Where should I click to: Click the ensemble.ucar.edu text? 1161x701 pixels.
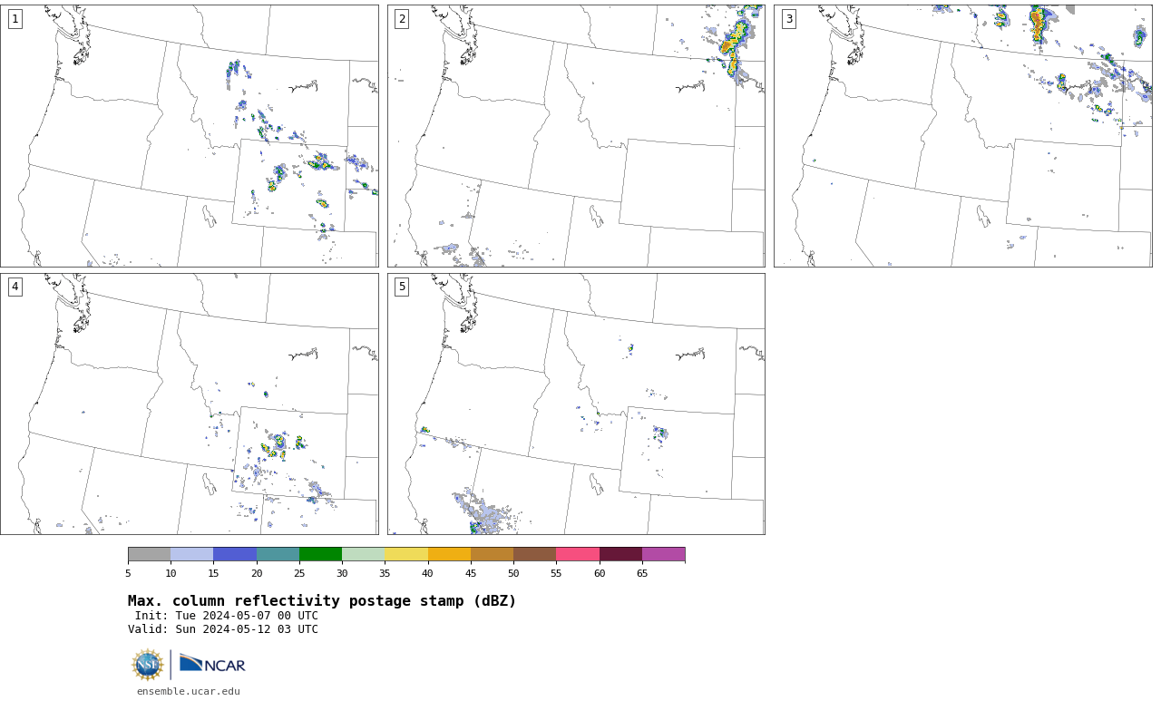pos(189,691)
